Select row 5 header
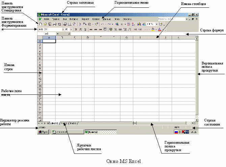226x167 pixels. [40, 55]
